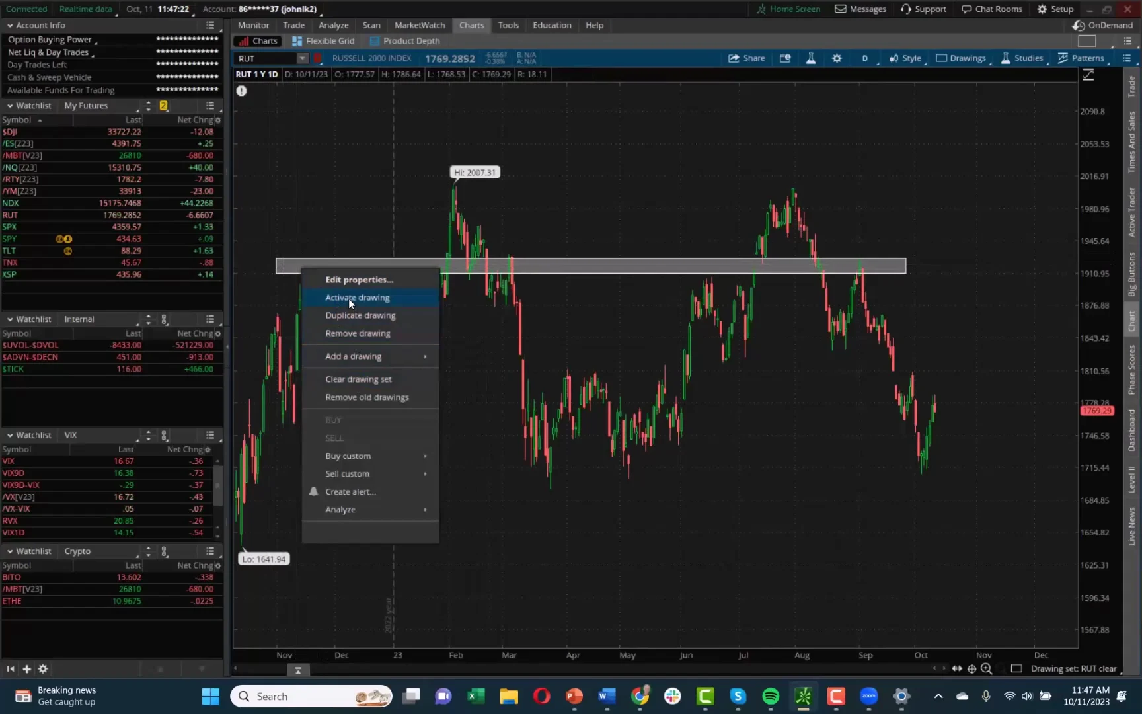Toggle the Live News right sidebar tab

tap(1131, 526)
